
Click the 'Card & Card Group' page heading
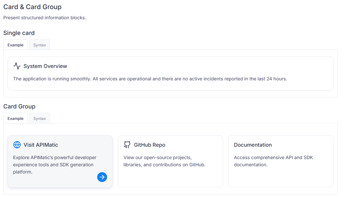point(32,7)
